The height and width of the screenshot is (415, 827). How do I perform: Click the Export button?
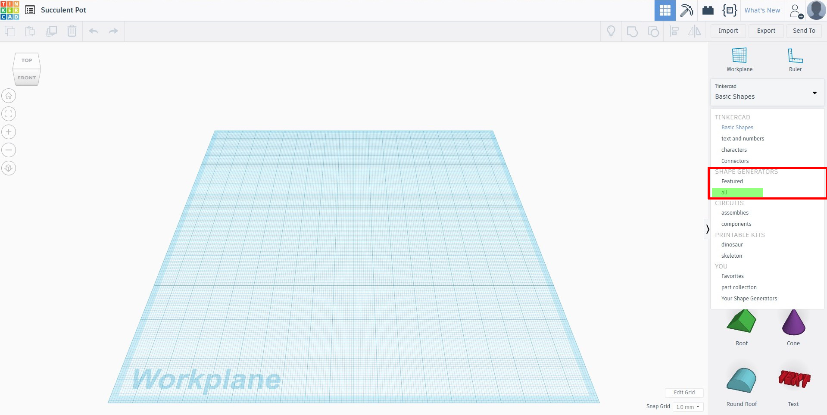(766, 31)
